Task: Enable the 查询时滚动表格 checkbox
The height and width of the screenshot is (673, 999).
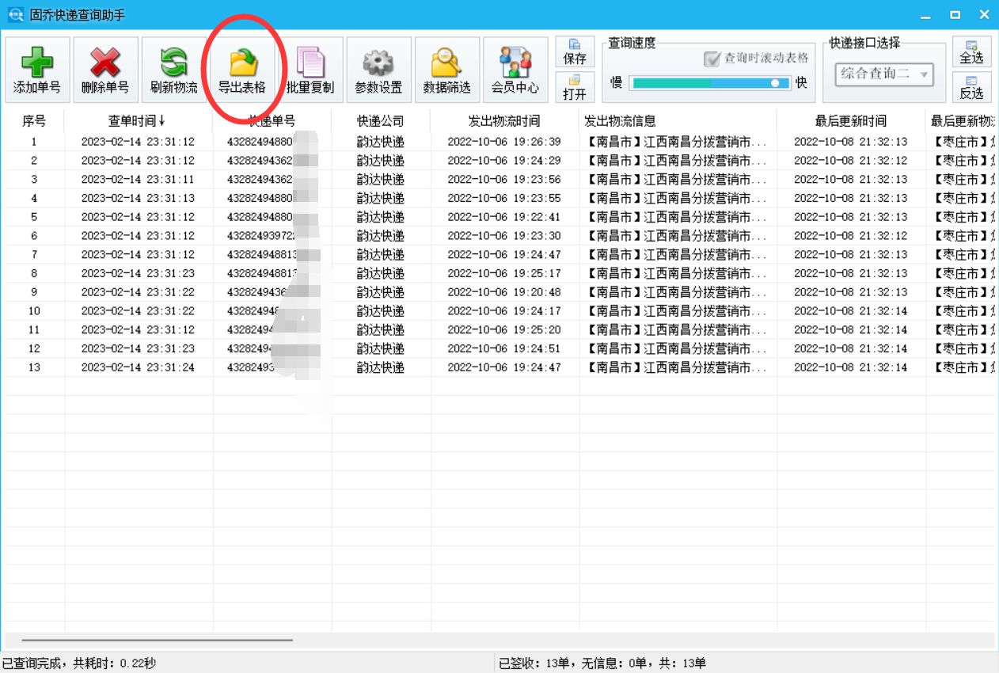Action: tap(711, 59)
